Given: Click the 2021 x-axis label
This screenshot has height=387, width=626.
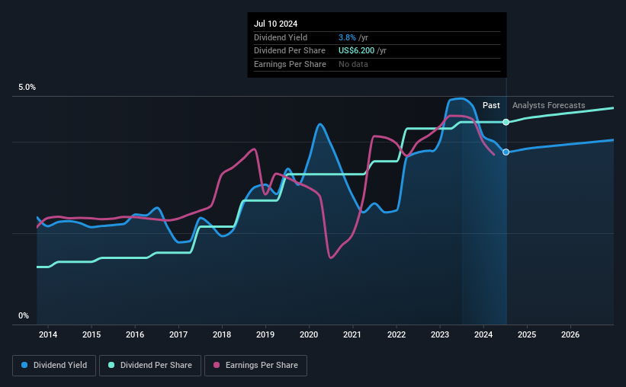Looking at the screenshot, I should pyautogui.click(x=352, y=334).
